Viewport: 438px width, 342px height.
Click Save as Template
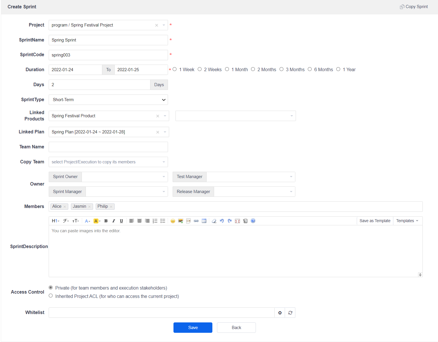coord(375,221)
